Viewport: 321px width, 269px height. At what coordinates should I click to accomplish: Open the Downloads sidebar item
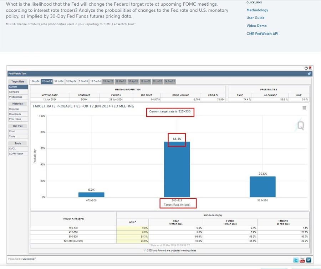pos(18,114)
